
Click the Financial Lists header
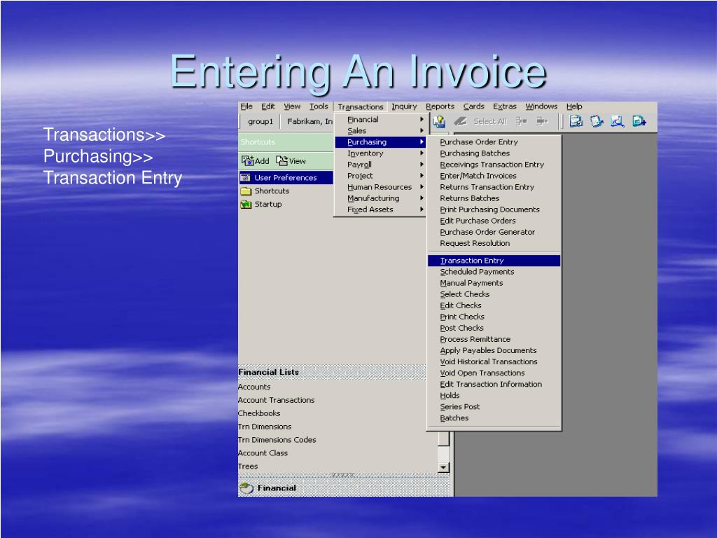tap(332, 373)
